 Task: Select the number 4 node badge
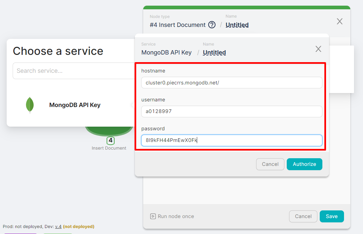111,141
